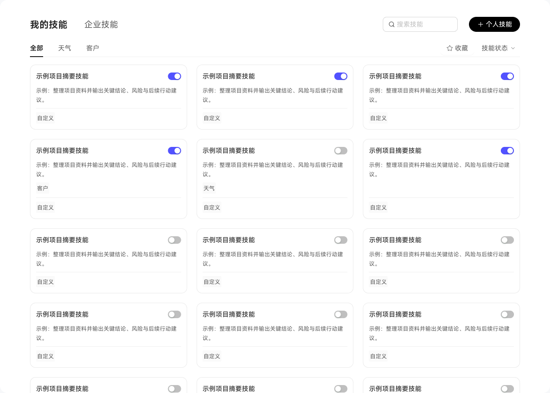
Task: Select the 全部 category tab
Action: coord(37,48)
